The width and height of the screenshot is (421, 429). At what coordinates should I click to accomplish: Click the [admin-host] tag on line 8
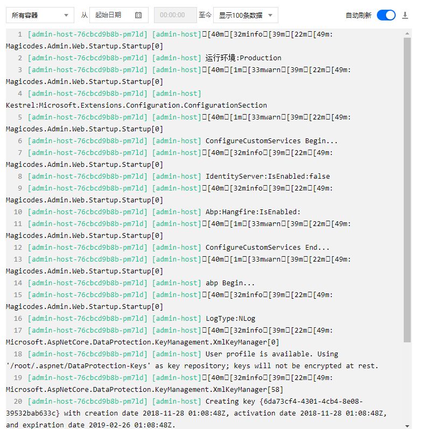[x=177, y=177]
